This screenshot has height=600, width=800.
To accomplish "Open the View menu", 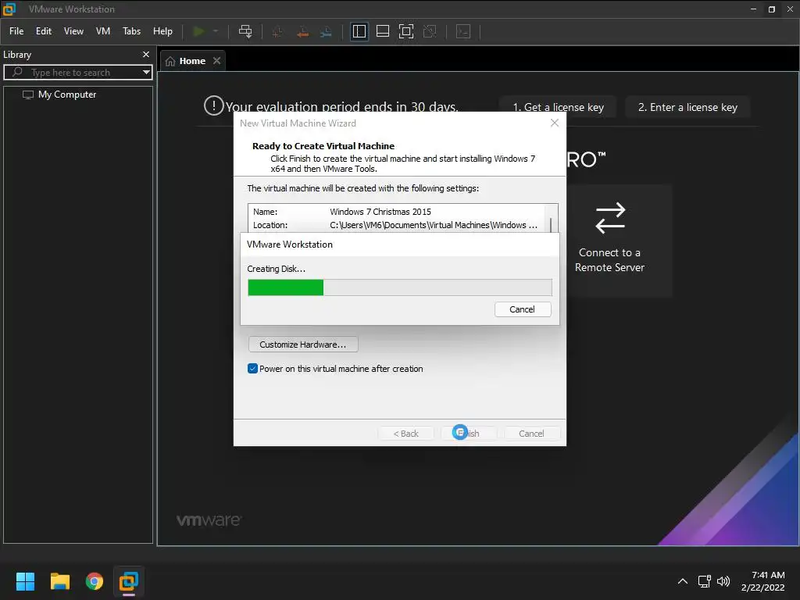I will click(73, 31).
